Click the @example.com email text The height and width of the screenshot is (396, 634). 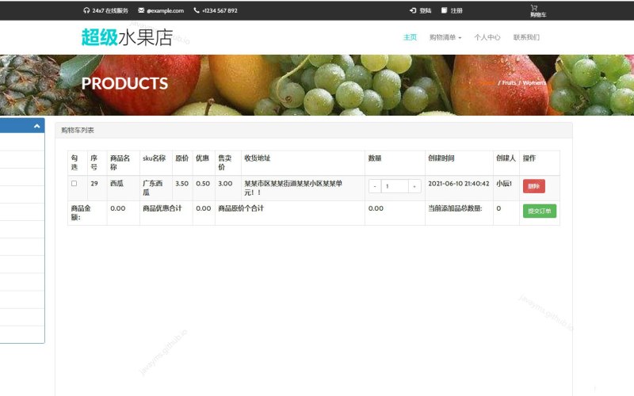(166, 10)
